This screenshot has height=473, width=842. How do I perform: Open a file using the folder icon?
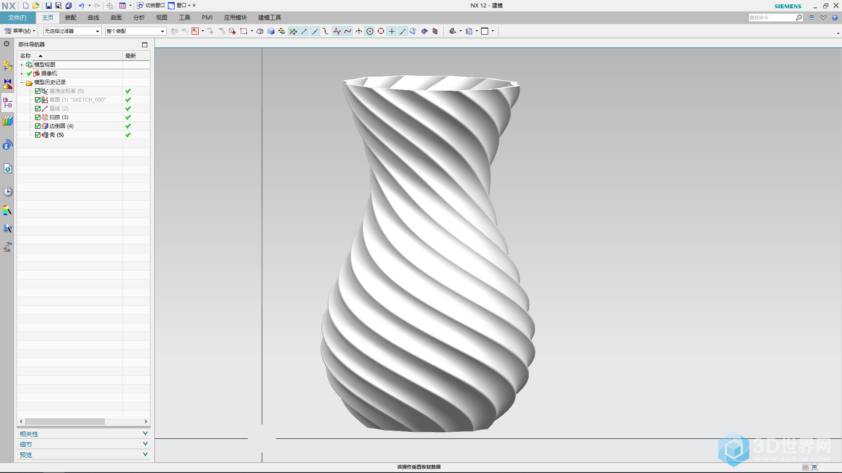36,6
